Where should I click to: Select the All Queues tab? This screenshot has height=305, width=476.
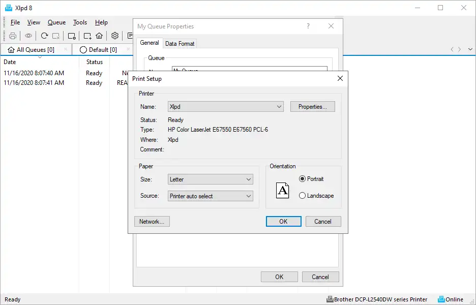point(35,50)
